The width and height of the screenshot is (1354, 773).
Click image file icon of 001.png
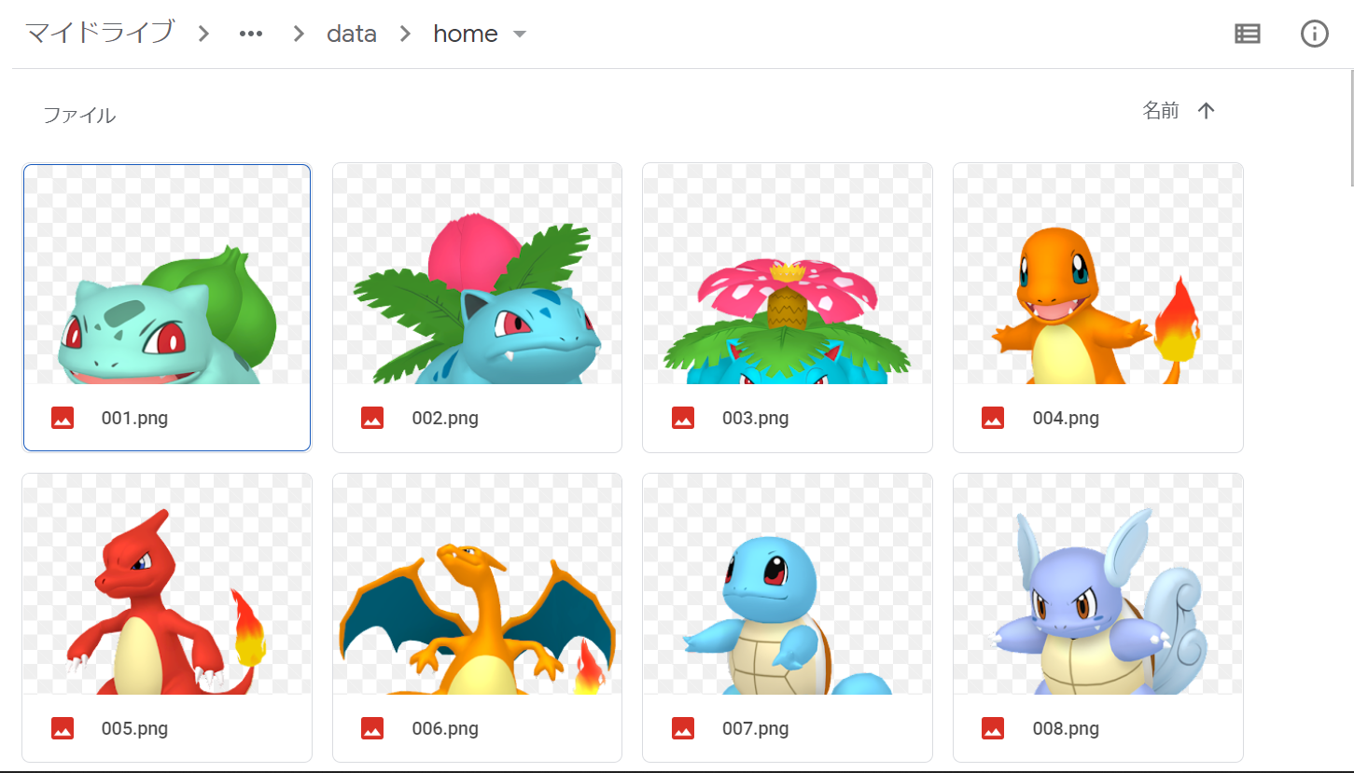pos(63,419)
